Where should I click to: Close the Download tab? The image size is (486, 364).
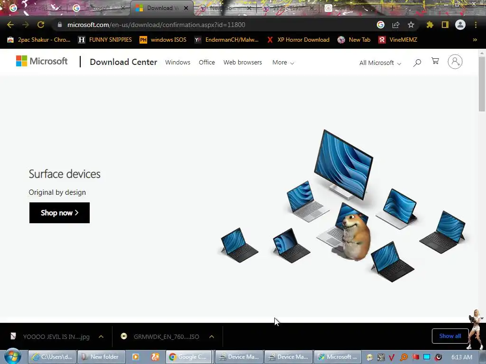(186, 8)
